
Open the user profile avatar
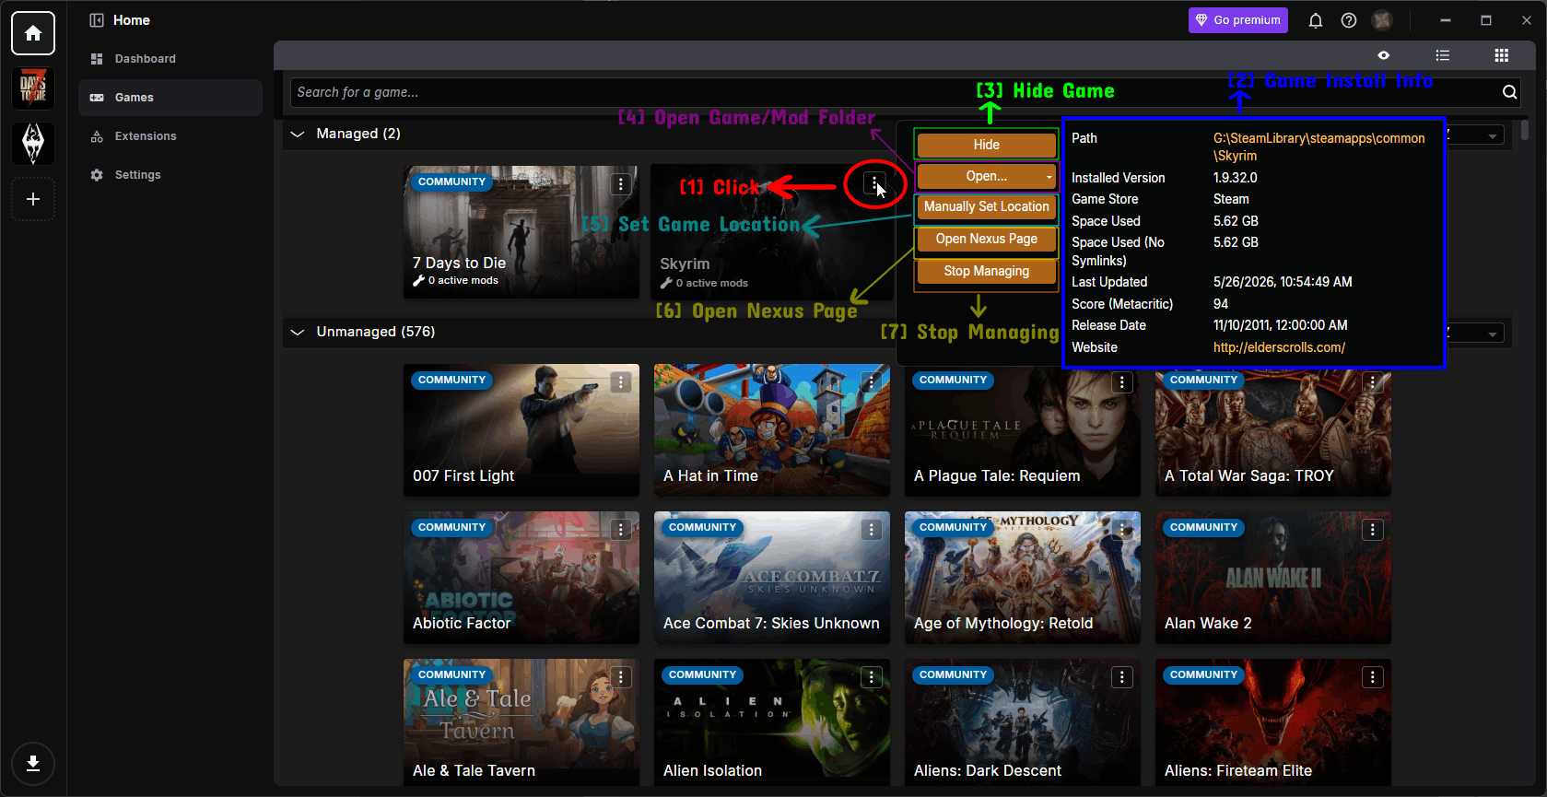click(1382, 20)
